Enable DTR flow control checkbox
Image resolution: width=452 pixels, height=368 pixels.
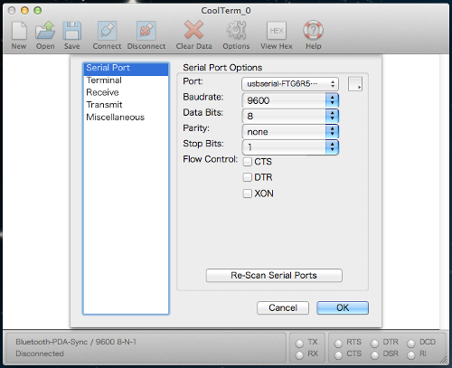(x=248, y=177)
